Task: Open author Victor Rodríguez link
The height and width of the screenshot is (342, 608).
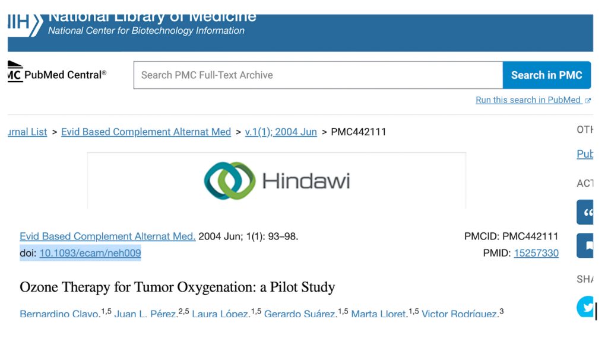Action: [x=460, y=314]
